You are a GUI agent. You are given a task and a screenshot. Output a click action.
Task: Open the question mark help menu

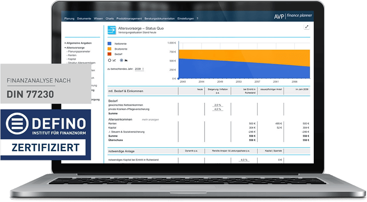[197, 19]
